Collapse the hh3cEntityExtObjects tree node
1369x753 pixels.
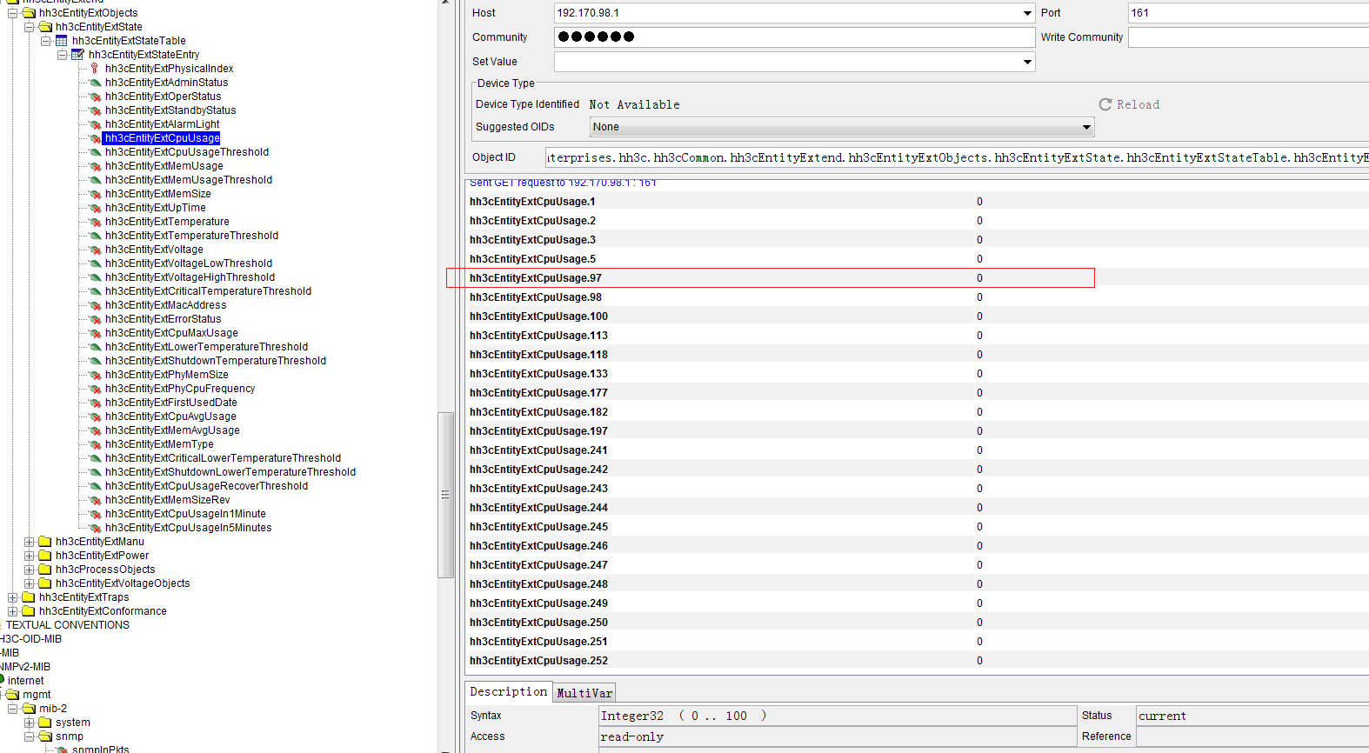tap(13, 13)
